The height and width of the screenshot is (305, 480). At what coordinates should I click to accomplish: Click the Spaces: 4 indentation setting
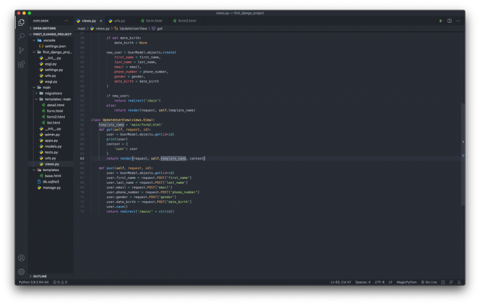(x=362, y=282)
